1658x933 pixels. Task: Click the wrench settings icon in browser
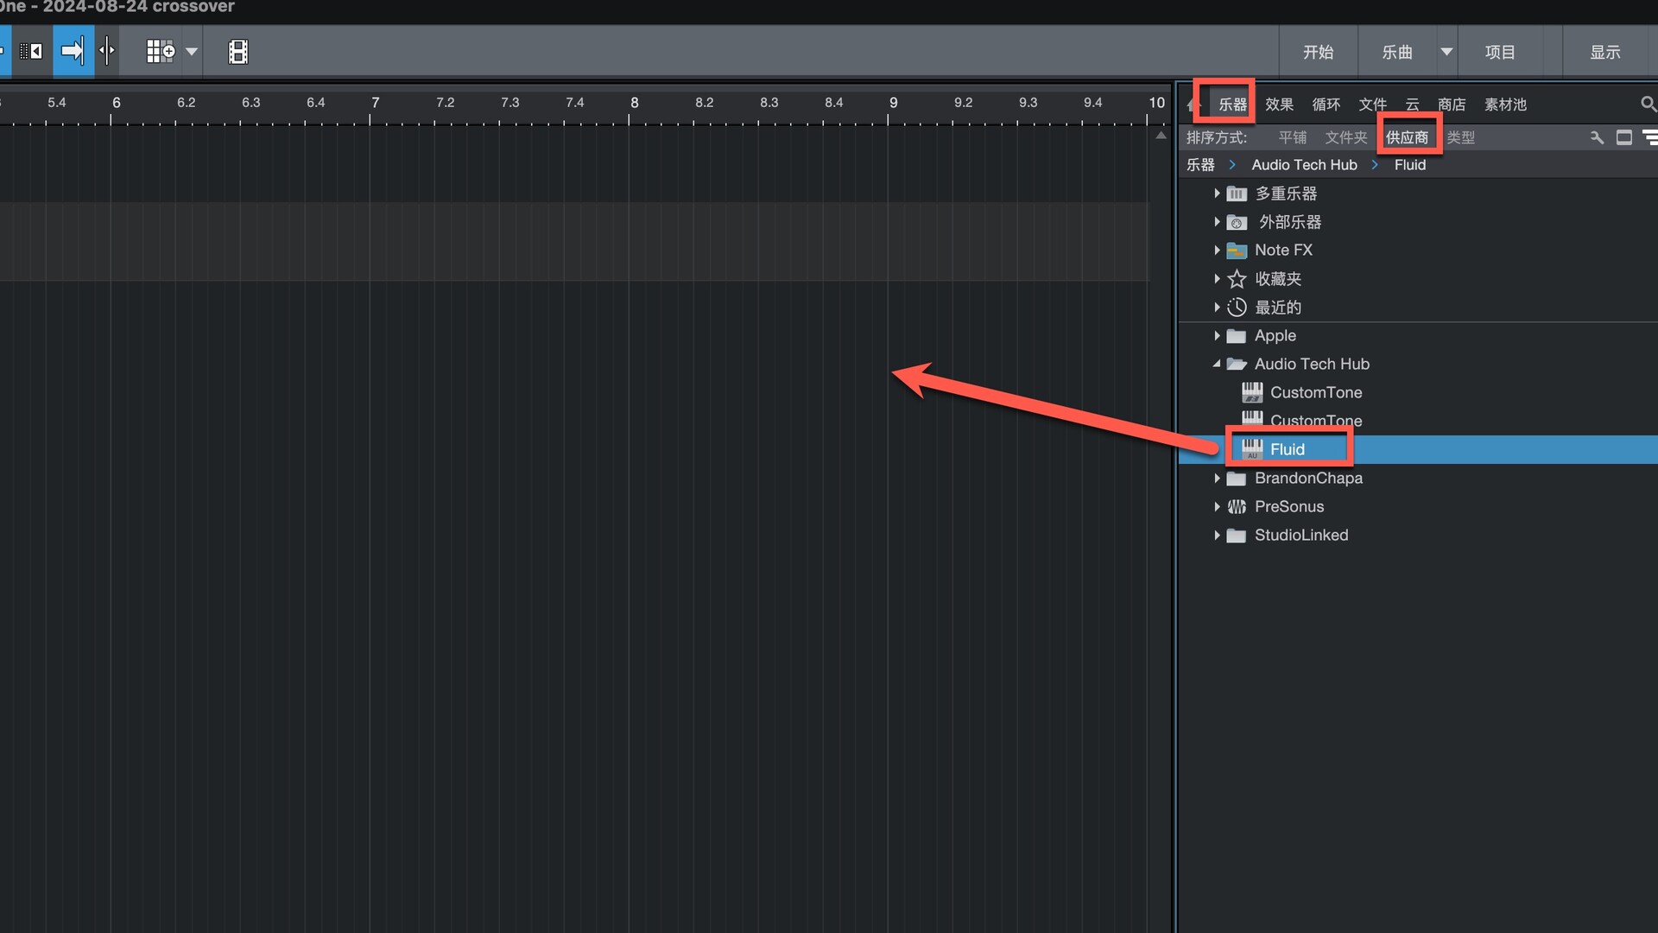click(1597, 137)
